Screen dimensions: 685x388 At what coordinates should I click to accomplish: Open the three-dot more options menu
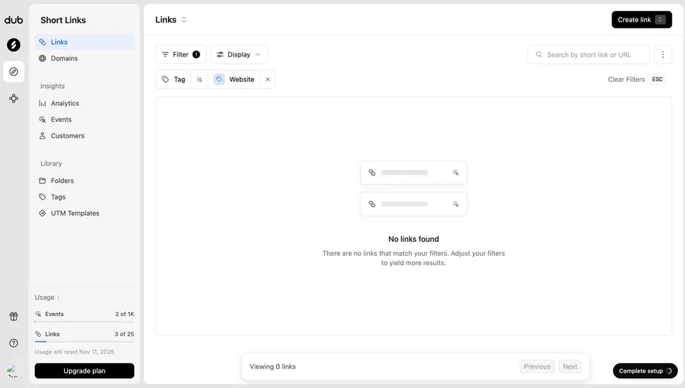pos(663,55)
